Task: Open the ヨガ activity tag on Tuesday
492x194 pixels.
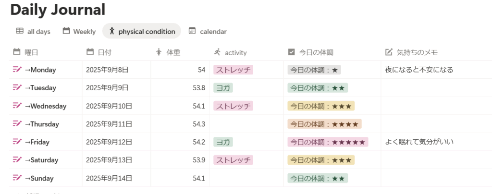Action: (223, 88)
